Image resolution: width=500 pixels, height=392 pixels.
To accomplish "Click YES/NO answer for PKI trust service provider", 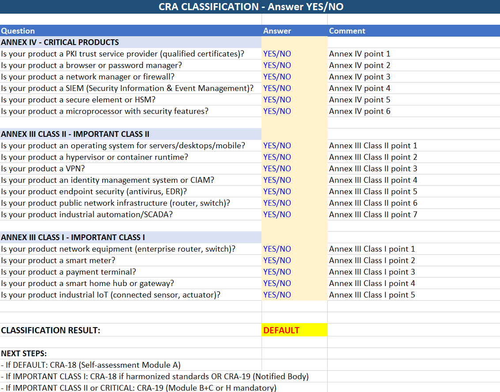I will click(277, 54).
